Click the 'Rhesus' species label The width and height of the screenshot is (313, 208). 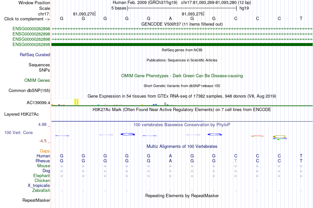click(x=43, y=161)
